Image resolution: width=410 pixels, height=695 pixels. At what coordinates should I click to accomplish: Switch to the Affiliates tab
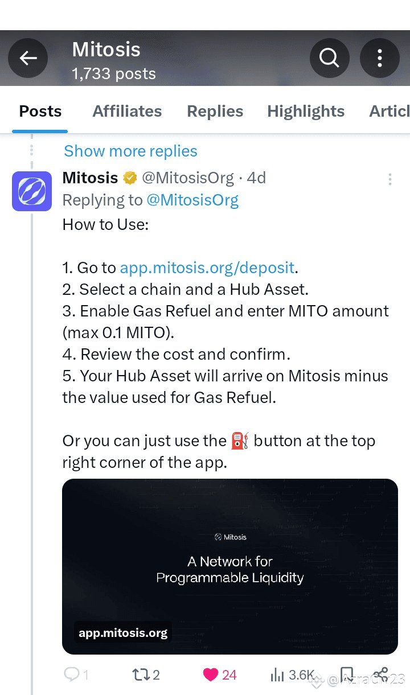pos(127,111)
